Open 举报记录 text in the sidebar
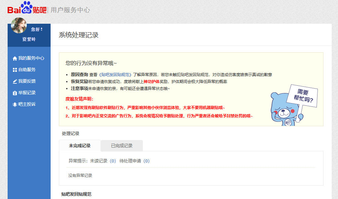The image size is (338, 199). coord(27,93)
